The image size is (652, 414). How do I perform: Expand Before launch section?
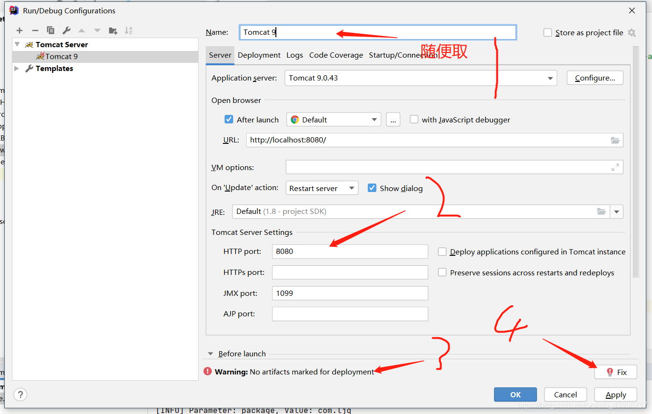click(x=210, y=354)
